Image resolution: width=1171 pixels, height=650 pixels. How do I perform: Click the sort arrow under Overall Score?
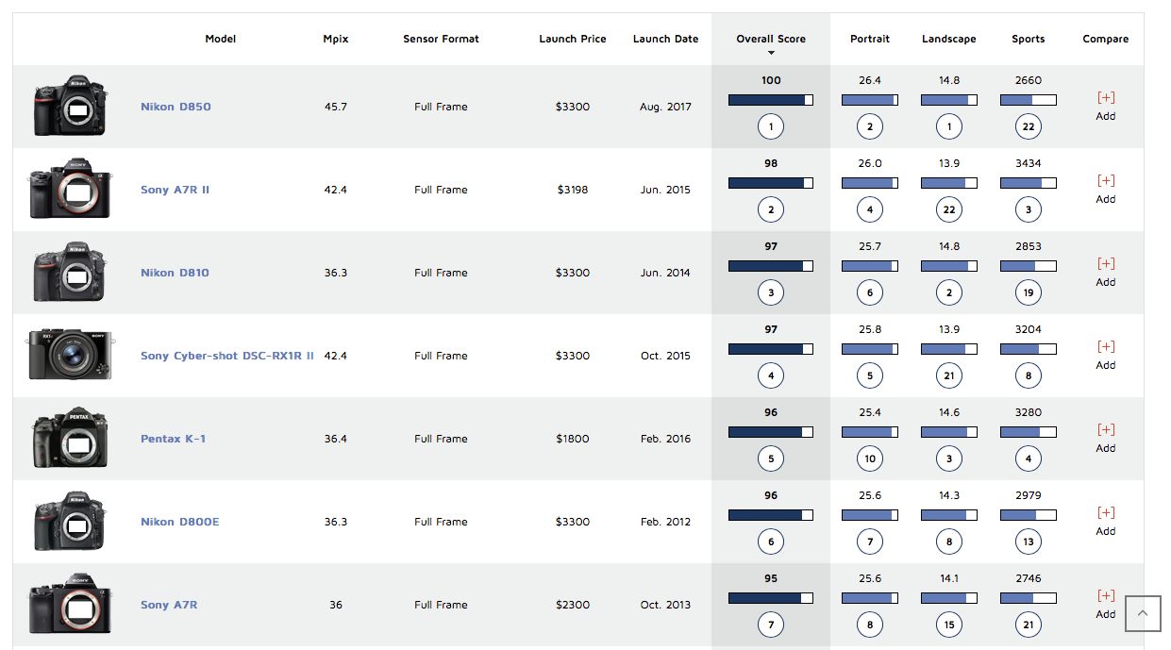[x=771, y=53]
